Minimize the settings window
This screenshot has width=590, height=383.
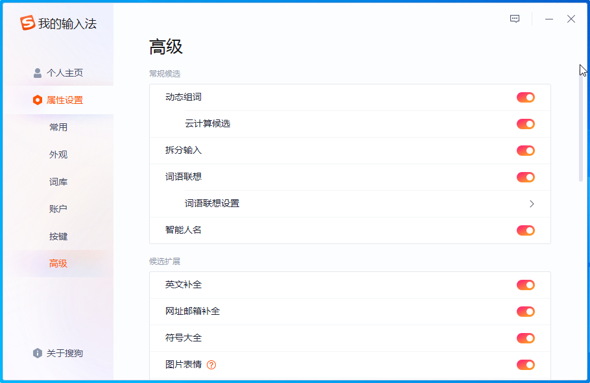click(x=549, y=19)
